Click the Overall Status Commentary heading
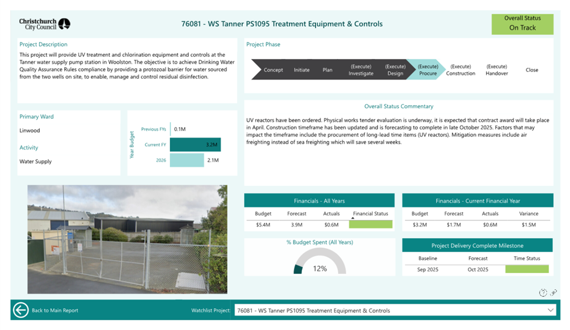Screen dimensions: 570x330 399,106
